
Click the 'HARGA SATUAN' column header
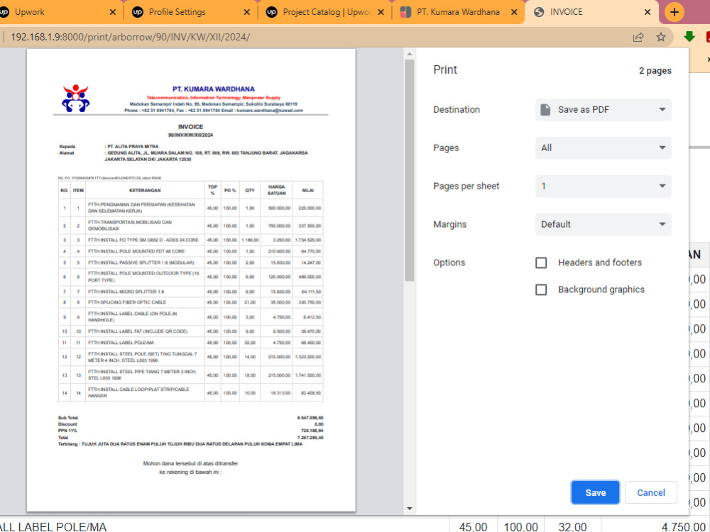click(x=276, y=190)
